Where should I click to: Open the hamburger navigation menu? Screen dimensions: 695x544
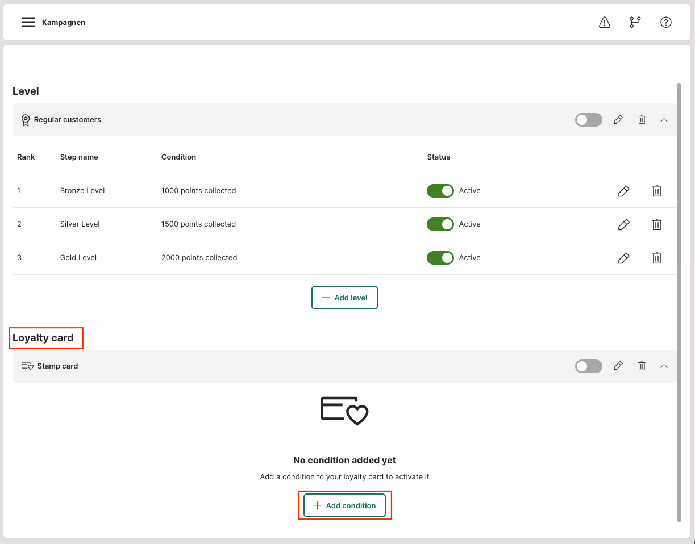coord(28,23)
